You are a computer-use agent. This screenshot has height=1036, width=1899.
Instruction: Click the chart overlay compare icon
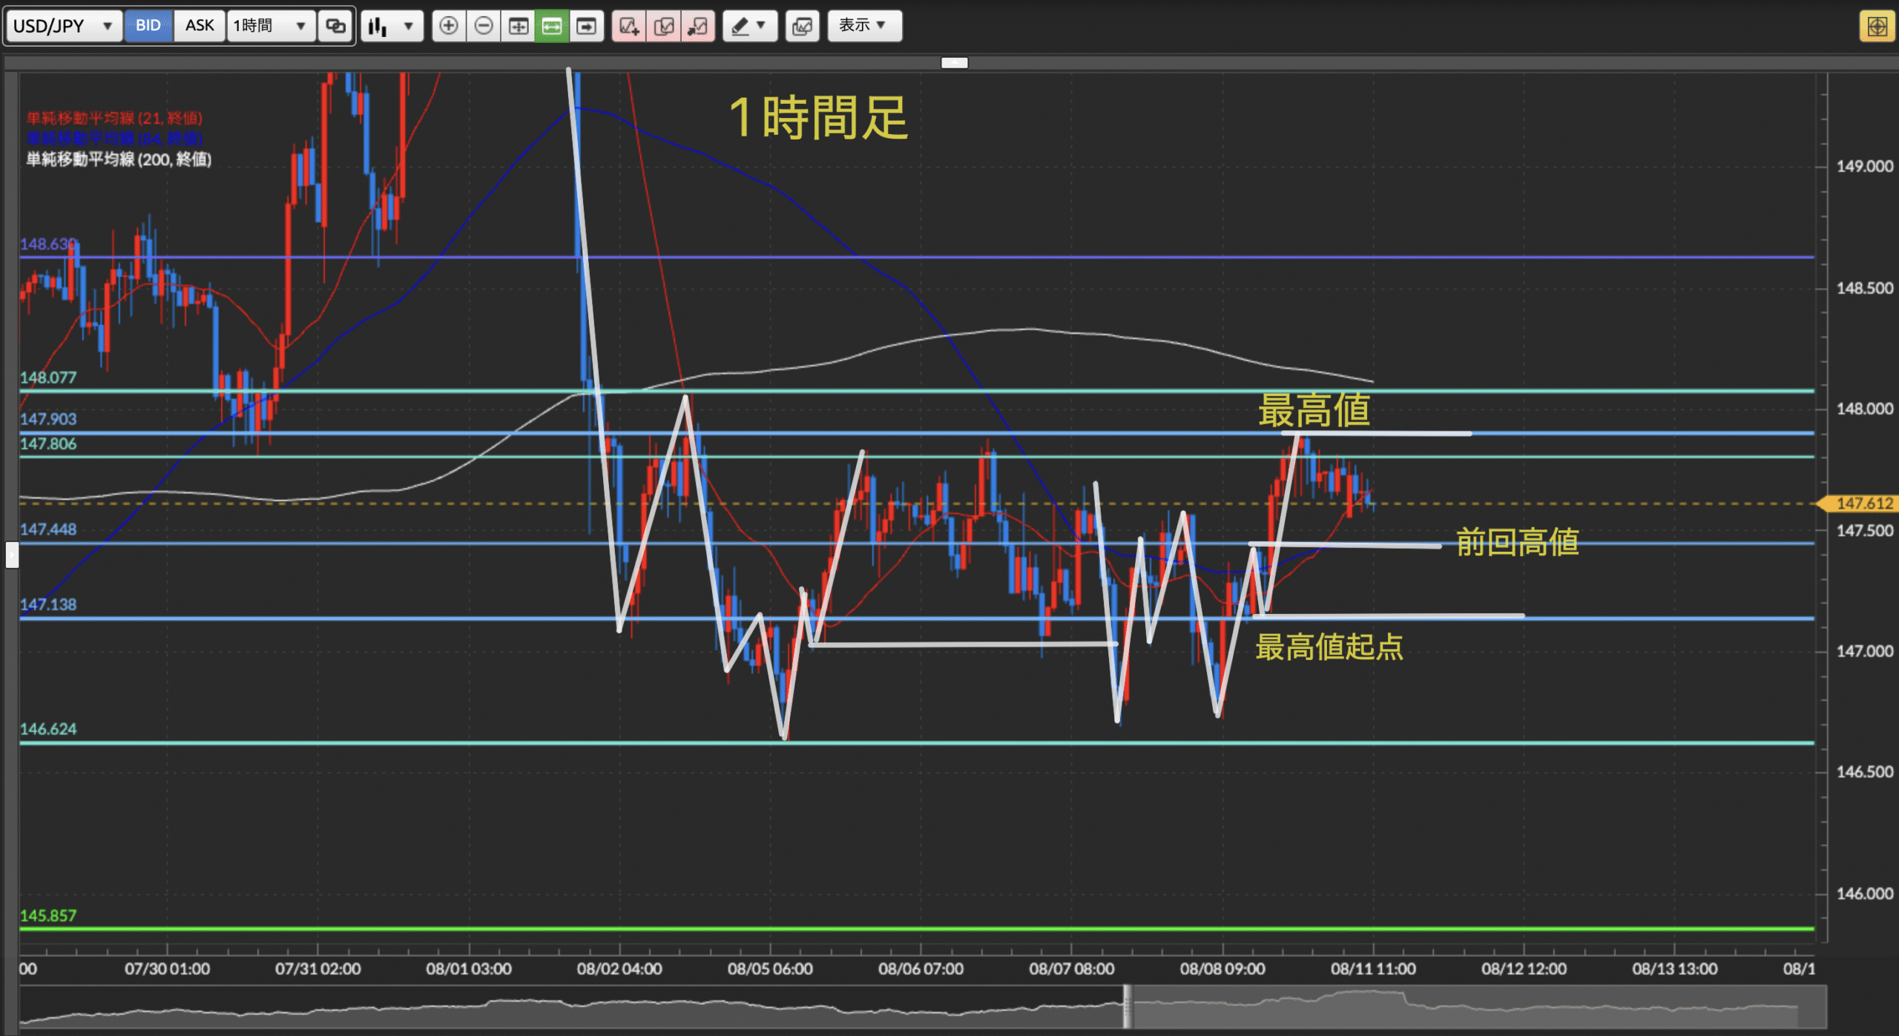[x=802, y=26]
